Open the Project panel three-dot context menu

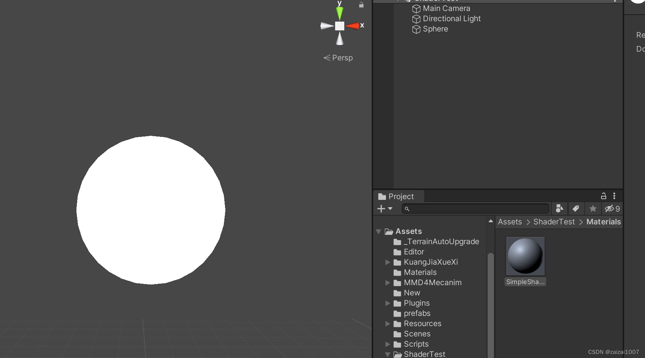pyautogui.click(x=614, y=196)
